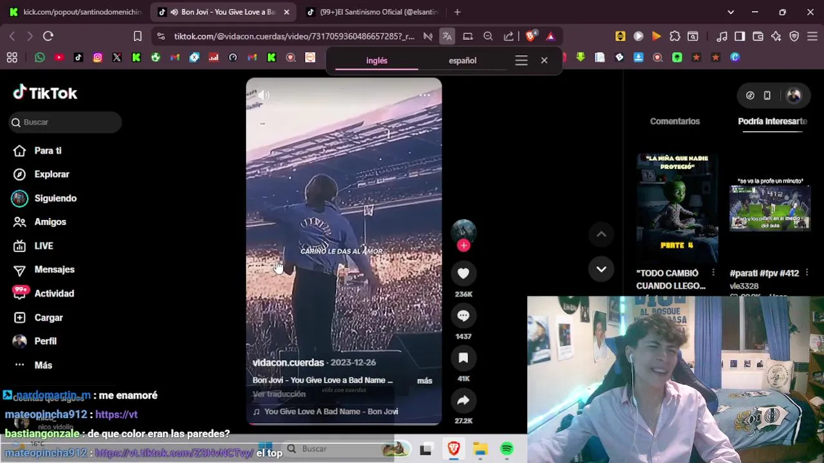Screen dimensions: 824x463
Task: Open Actividad notifications with 99+ badge
Action: [44, 293]
